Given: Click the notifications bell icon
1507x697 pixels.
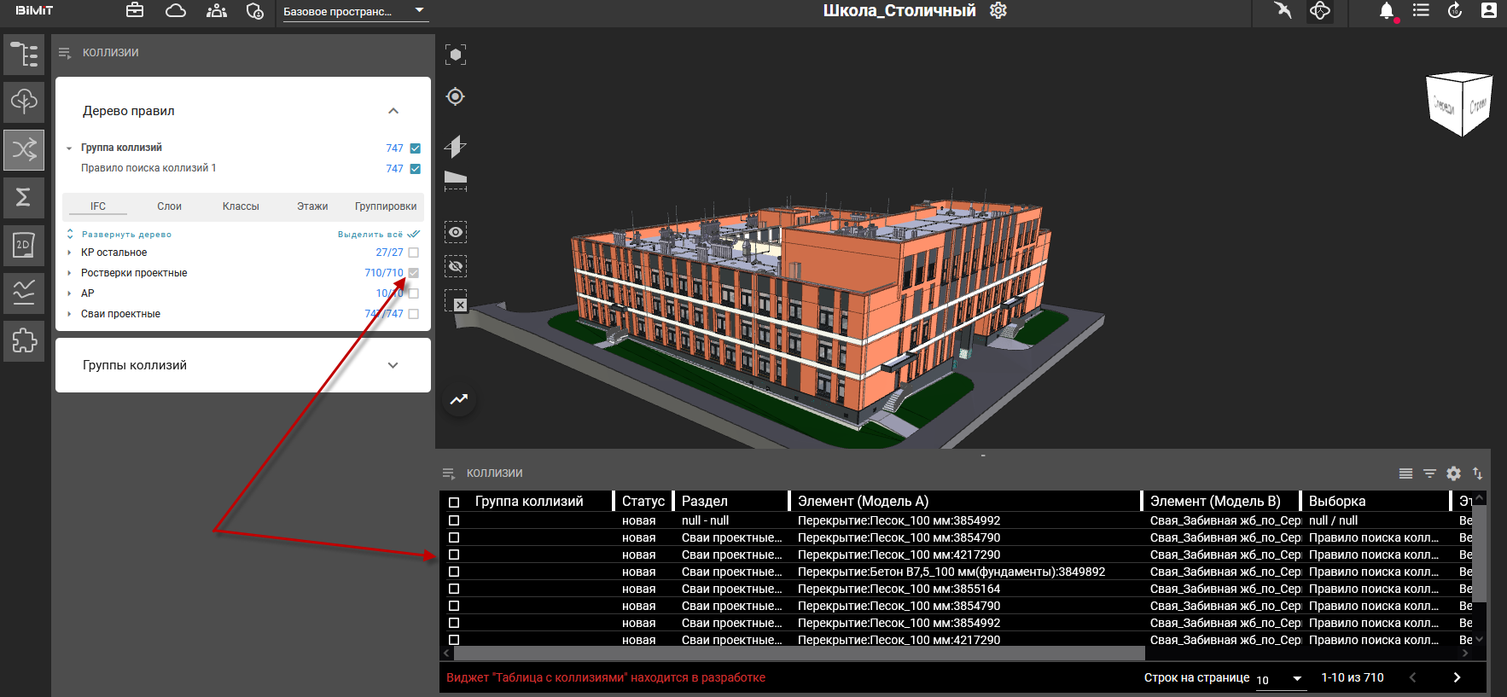Looking at the screenshot, I should tap(1387, 11).
